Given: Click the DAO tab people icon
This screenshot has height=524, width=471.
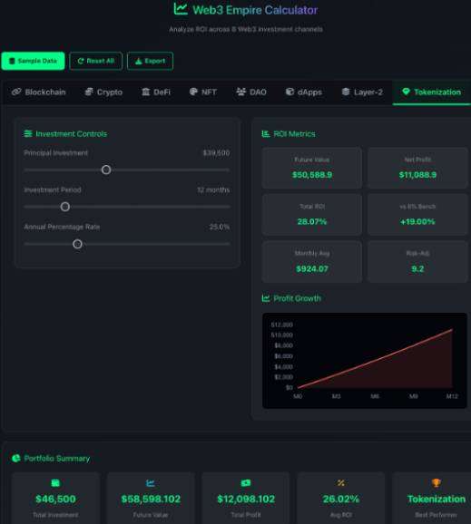Looking at the screenshot, I should 240,92.
